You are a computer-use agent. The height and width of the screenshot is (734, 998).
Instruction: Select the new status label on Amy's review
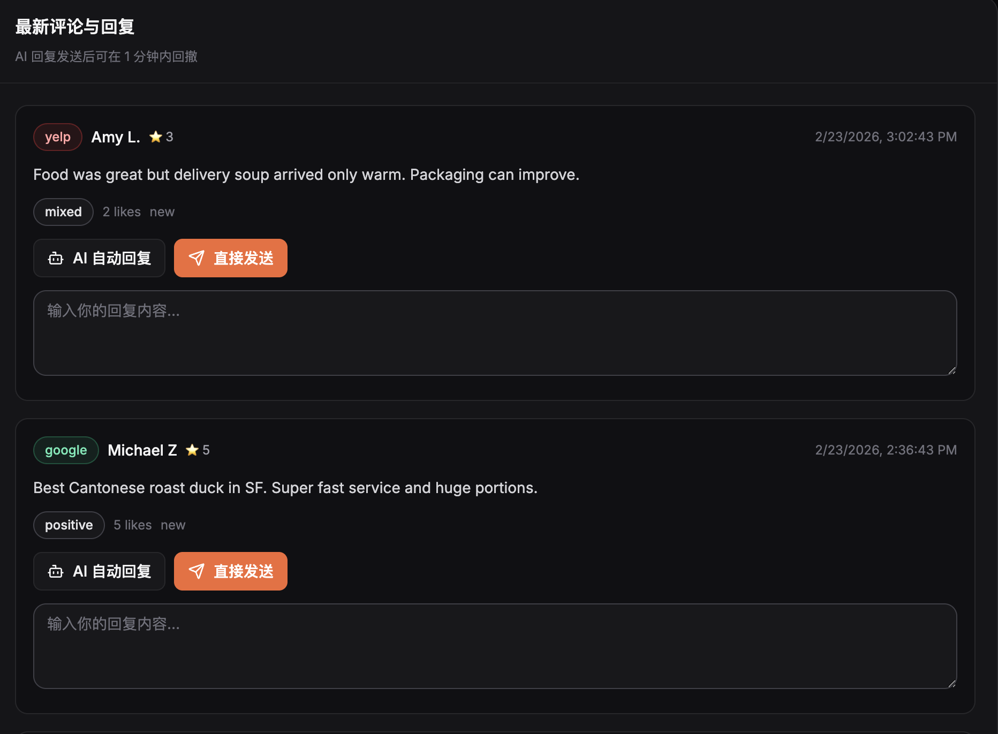pyautogui.click(x=162, y=211)
